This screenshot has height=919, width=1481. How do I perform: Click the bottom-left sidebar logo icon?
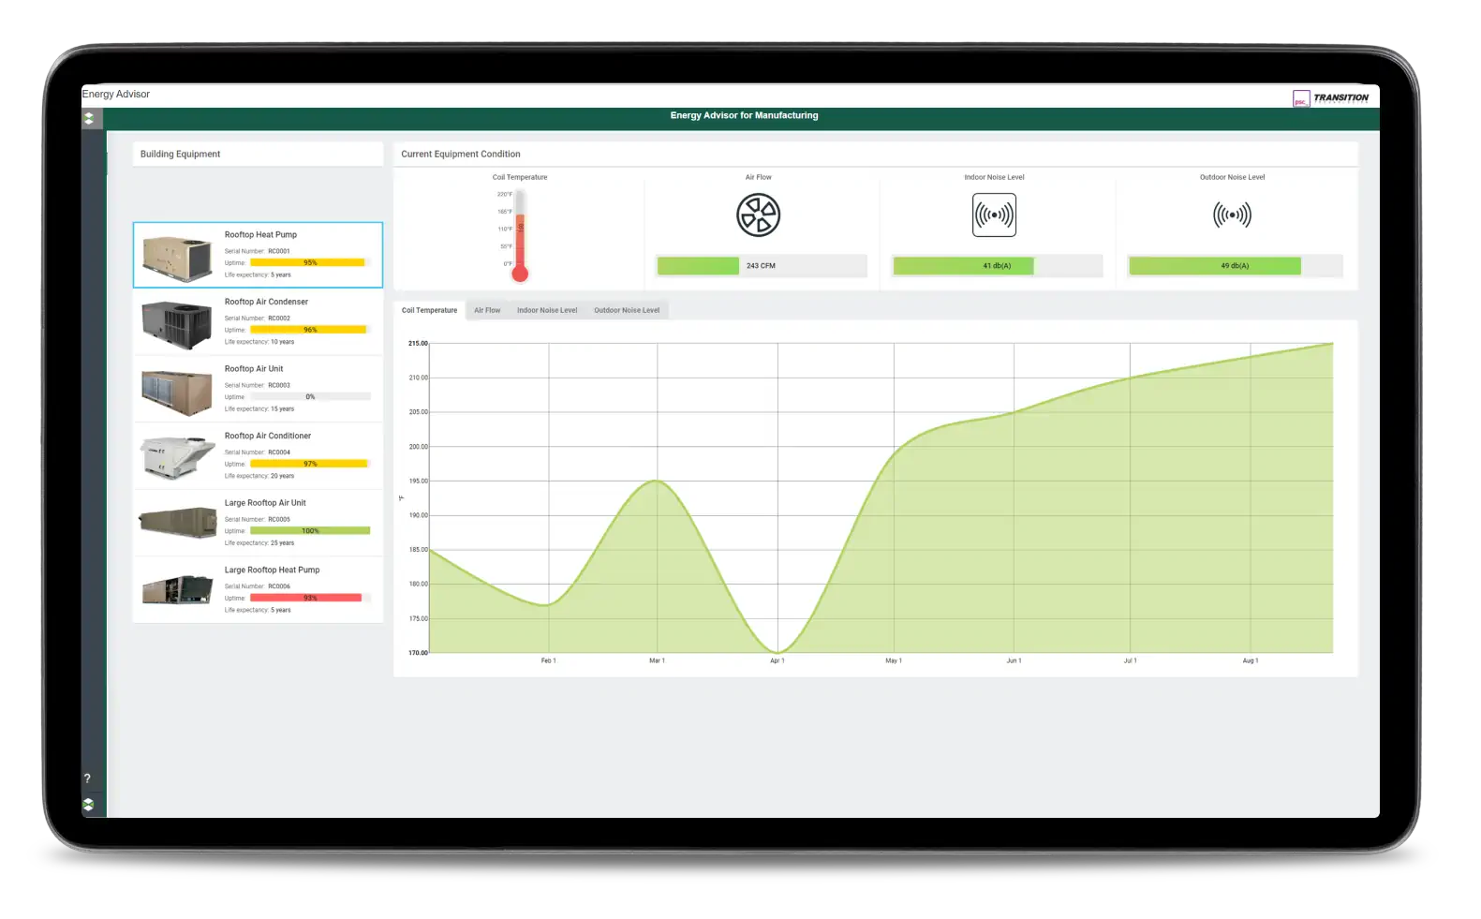(88, 805)
